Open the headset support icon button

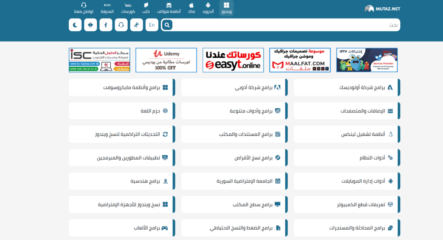point(121,25)
